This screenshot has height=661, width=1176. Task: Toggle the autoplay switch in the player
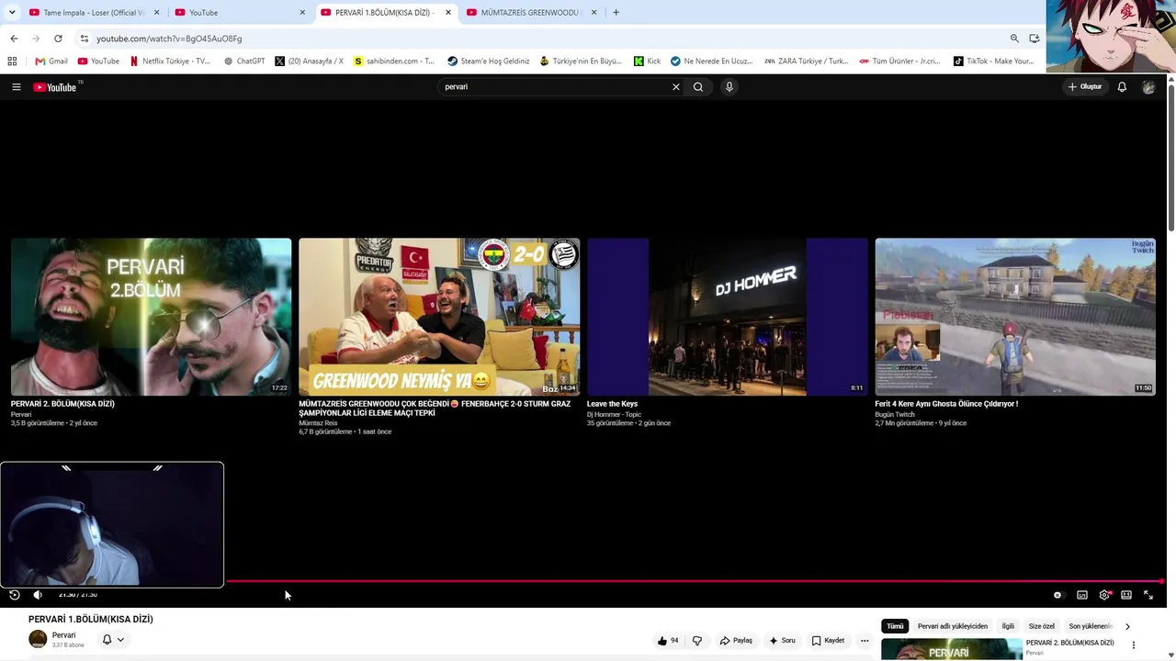[1057, 595]
